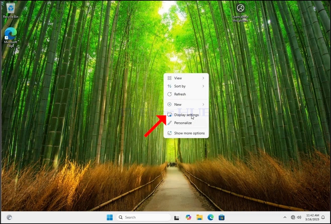Expand the View submenu

click(186, 78)
